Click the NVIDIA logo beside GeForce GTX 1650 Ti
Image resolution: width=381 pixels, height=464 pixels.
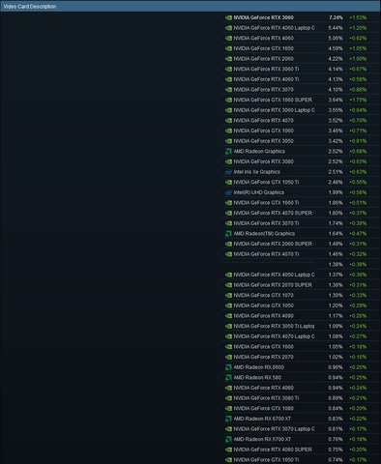(x=228, y=460)
